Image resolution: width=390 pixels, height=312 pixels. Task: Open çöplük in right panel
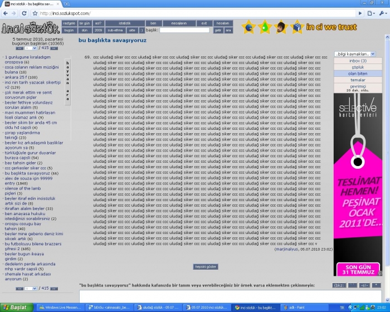pos(358,67)
